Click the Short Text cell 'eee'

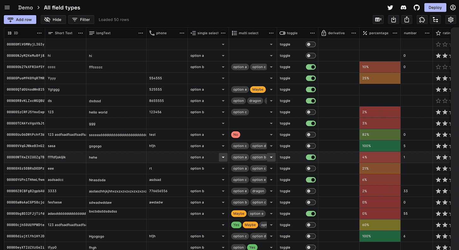tap(66, 169)
